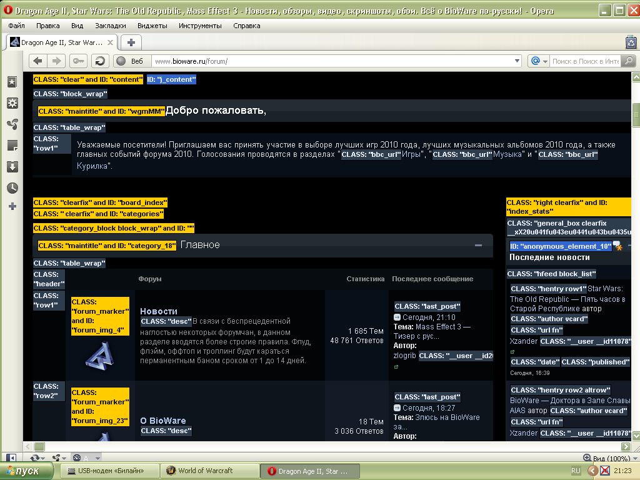Follow the Музыка link in announcement

click(x=507, y=154)
